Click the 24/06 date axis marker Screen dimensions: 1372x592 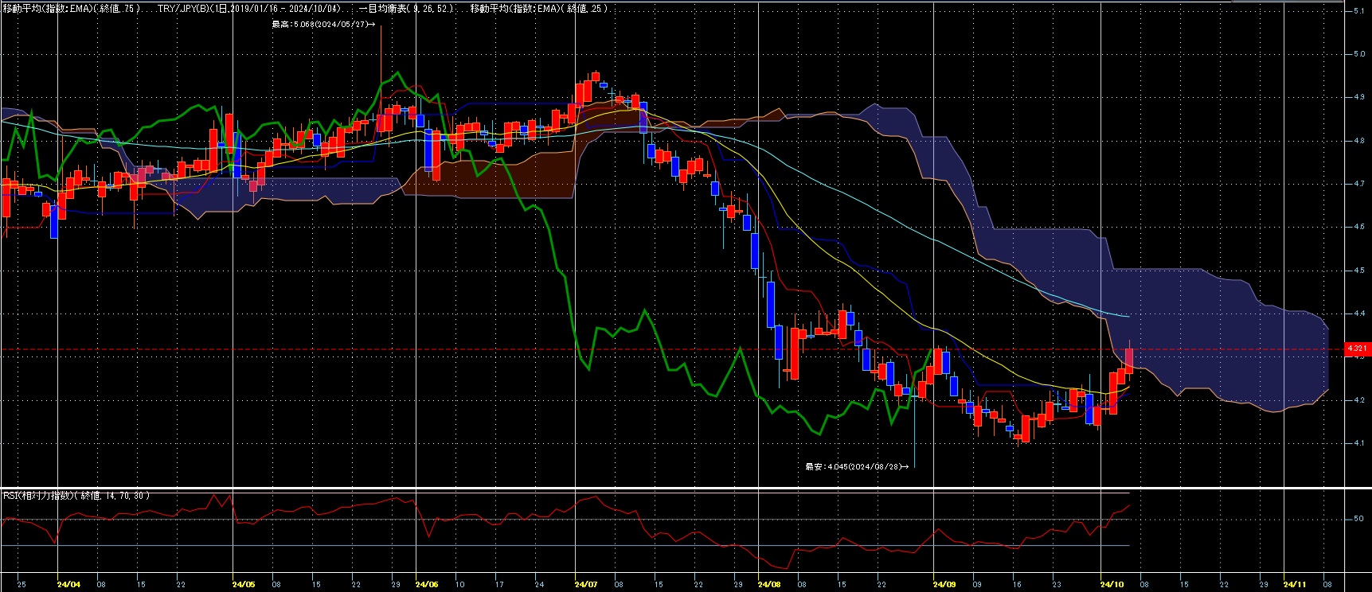pyautogui.click(x=427, y=584)
